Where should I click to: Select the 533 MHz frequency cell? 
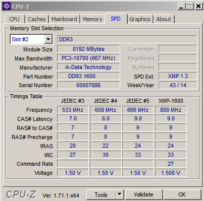(73, 110)
